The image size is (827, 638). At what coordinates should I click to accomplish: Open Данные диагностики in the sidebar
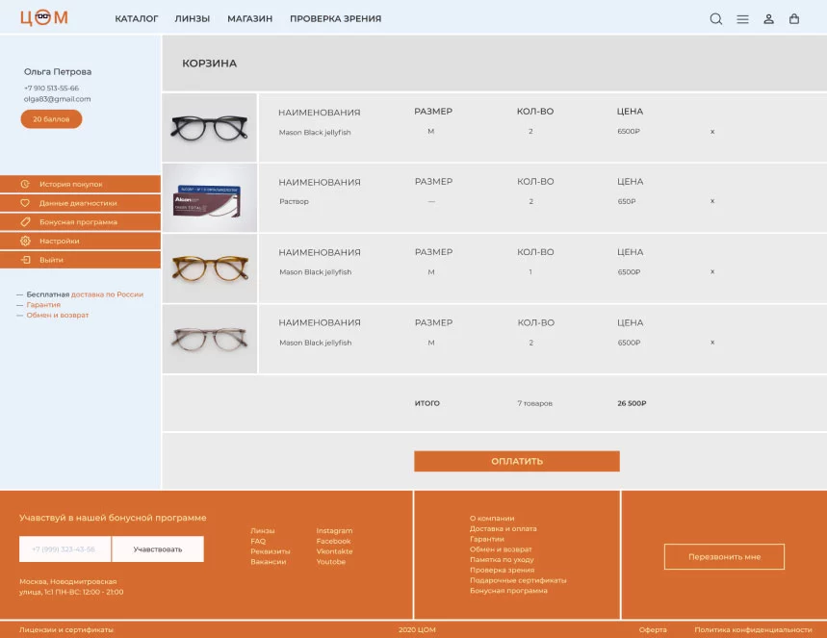coord(80,203)
